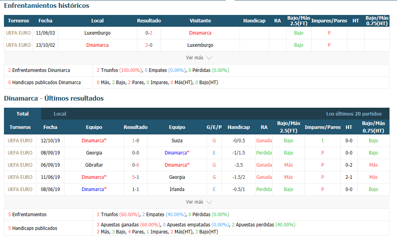Select 3 Apuestas ganadas (60.00%) text

(x=128, y=224)
